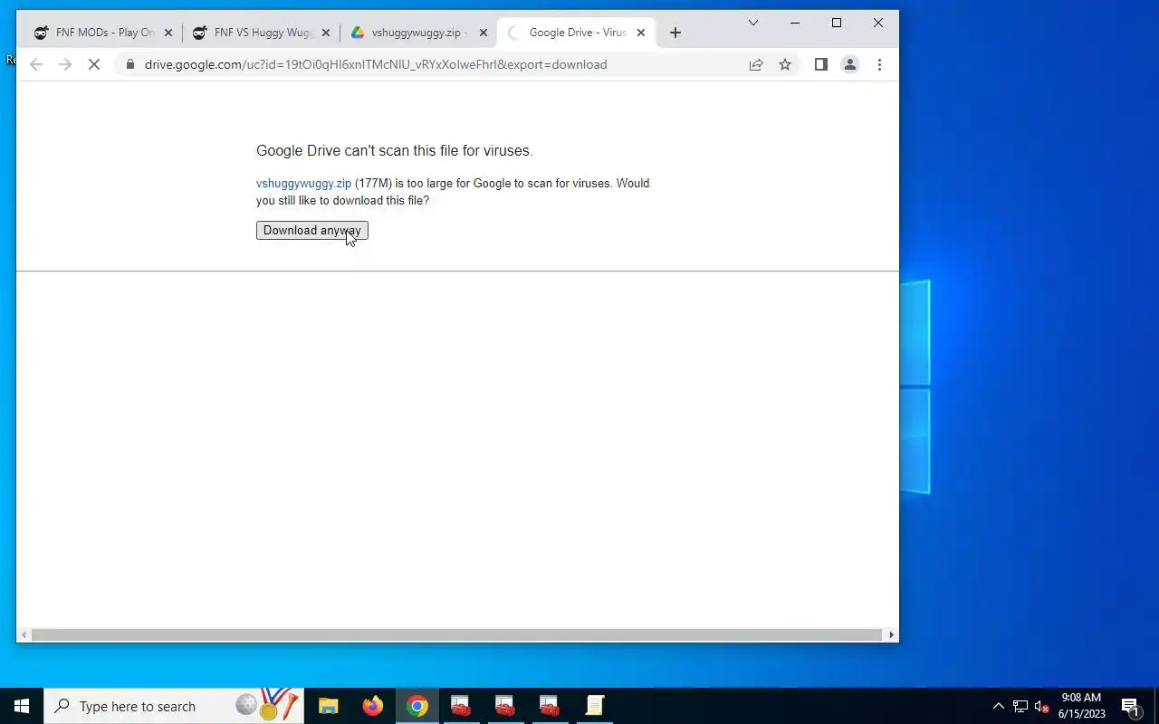Close the FNF VS Huggy Wuggy tab
1159x724 pixels.
pos(326,33)
